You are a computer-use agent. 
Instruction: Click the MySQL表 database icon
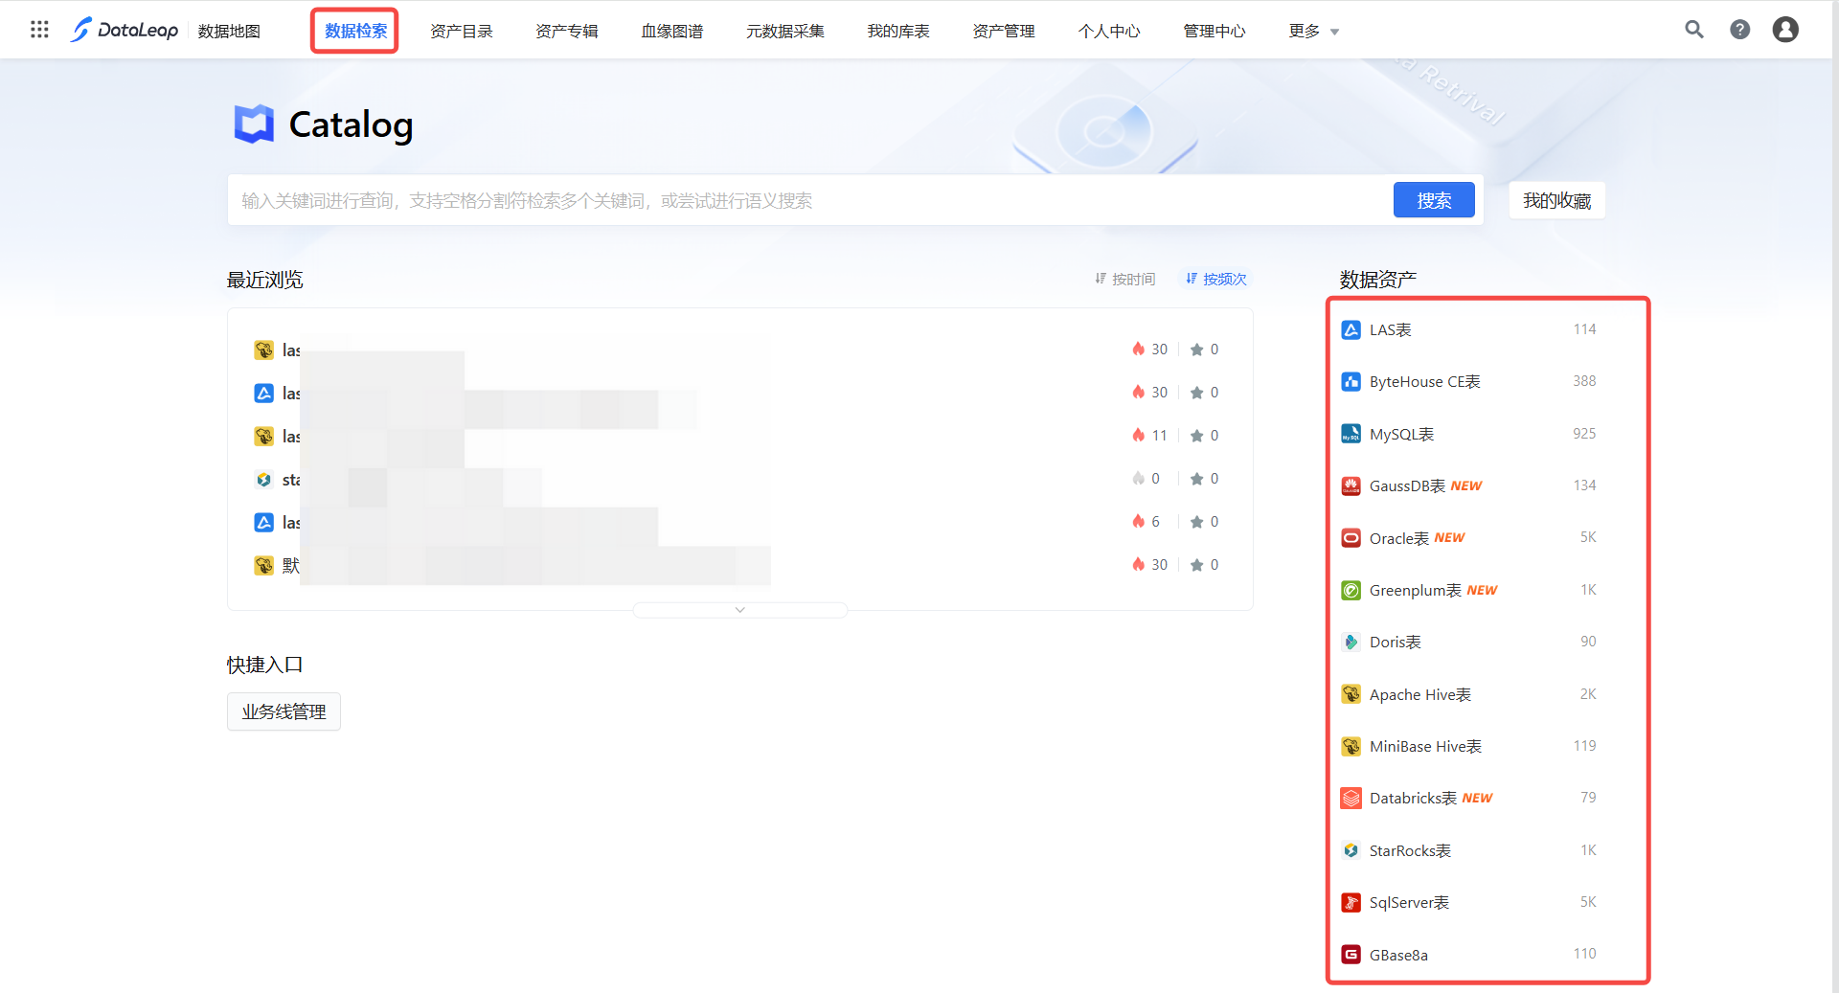click(1351, 434)
